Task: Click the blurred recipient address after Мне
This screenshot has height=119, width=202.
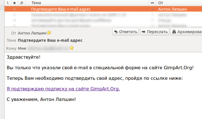Action: pyautogui.click(x=48, y=48)
